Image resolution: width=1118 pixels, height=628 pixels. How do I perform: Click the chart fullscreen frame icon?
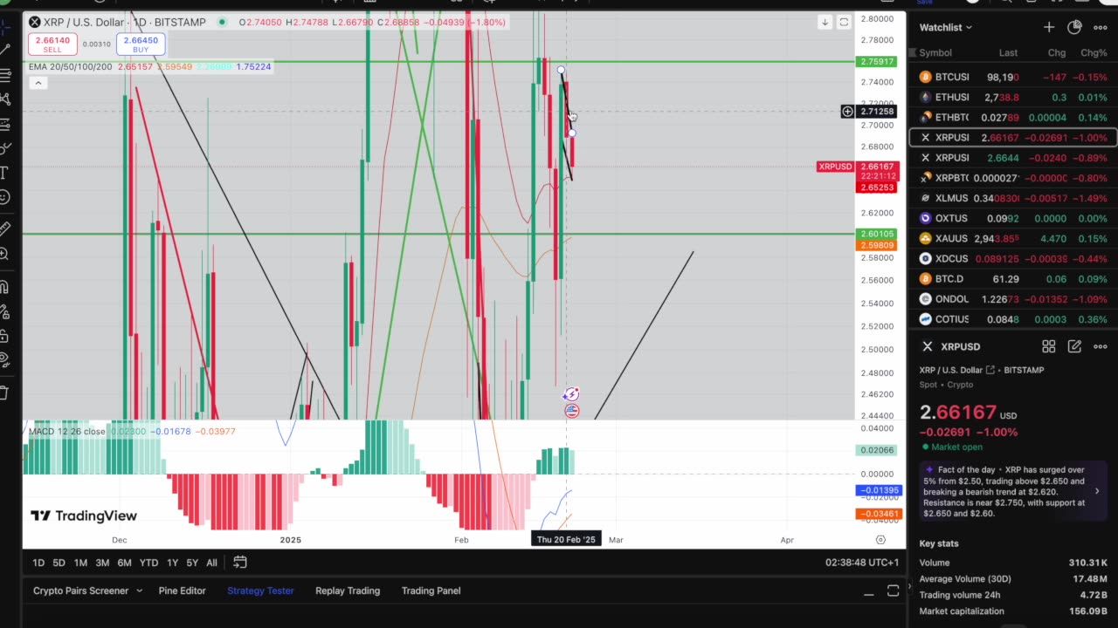[844, 22]
